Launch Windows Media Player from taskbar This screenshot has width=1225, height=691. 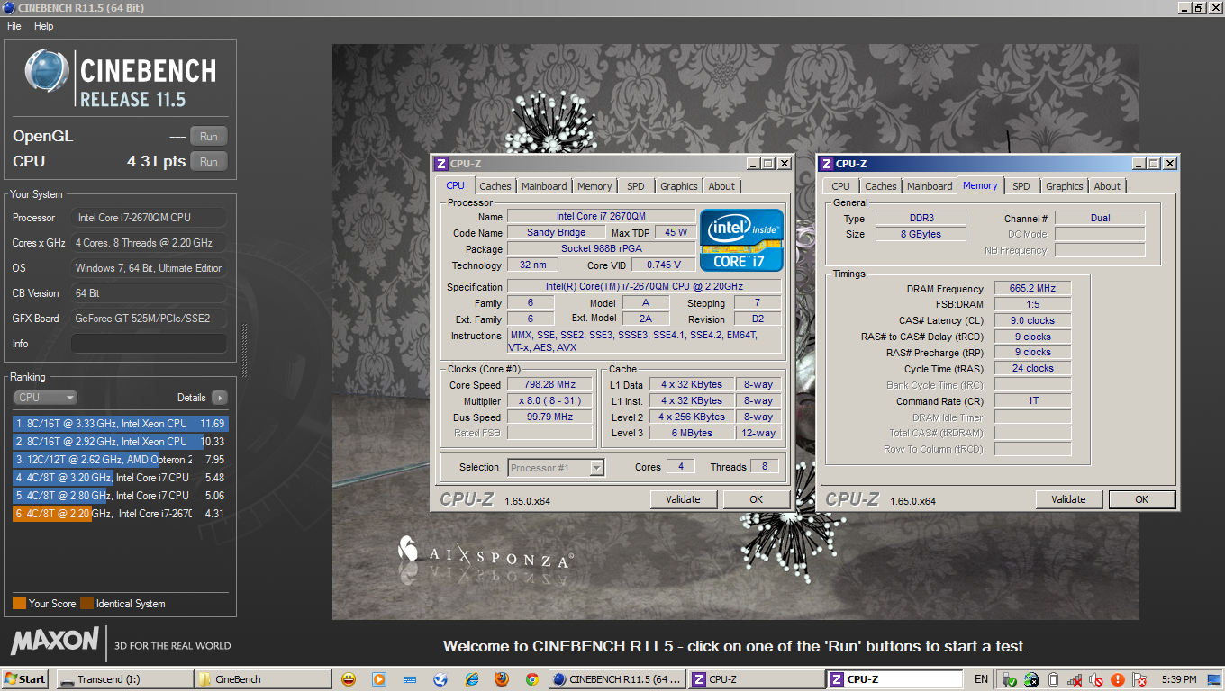(379, 679)
